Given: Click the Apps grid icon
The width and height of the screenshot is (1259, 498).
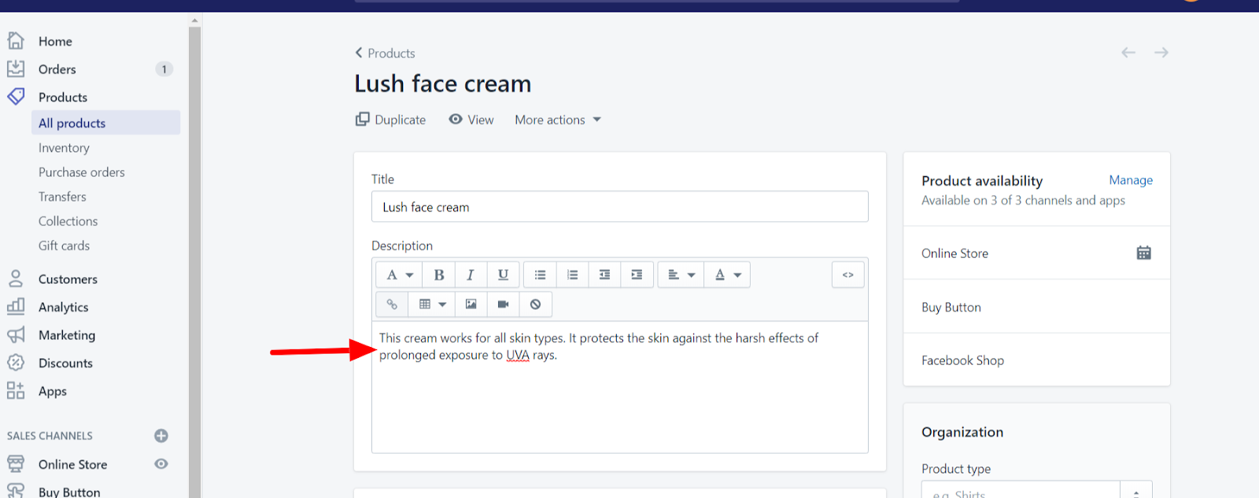Looking at the screenshot, I should 16,390.
